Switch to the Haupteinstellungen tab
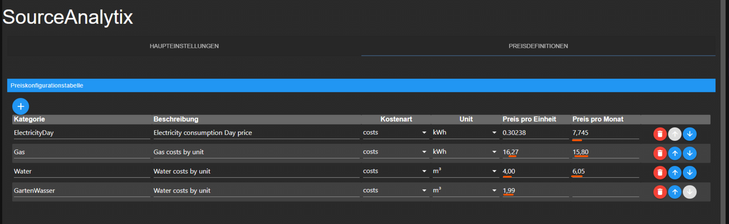The image size is (729, 224). (x=184, y=46)
